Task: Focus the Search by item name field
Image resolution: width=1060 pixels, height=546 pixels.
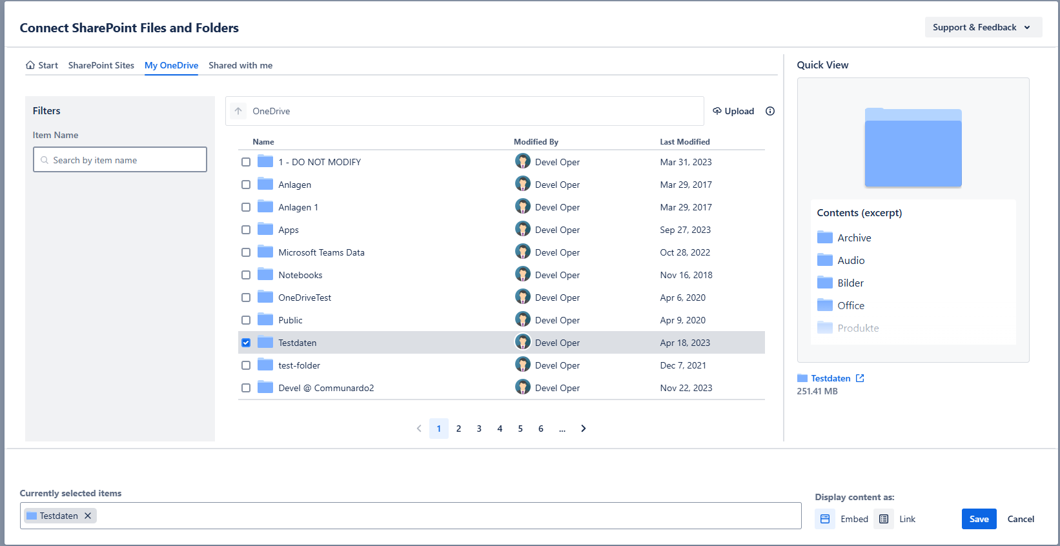Action: tap(120, 160)
